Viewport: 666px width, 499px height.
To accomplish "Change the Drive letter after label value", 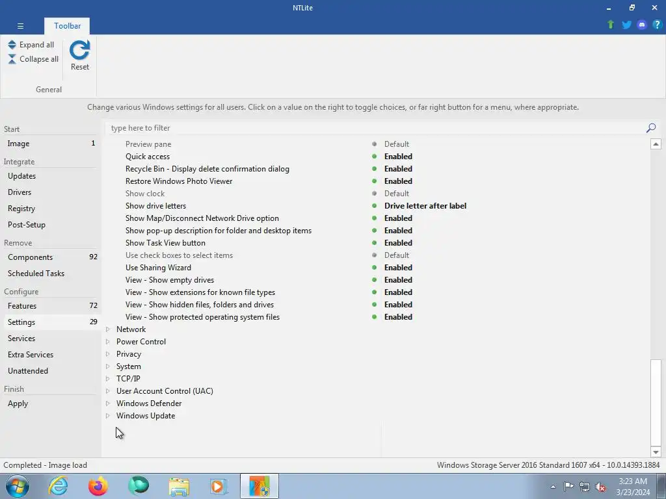I will pyautogui.click(x=425, y=206).
